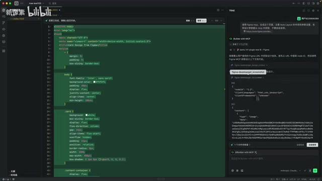Image resolution: width=322 pixels, height=181 pixels.
Task: Open the Figma URL link in user message
Action: click(x=258, y=31)
